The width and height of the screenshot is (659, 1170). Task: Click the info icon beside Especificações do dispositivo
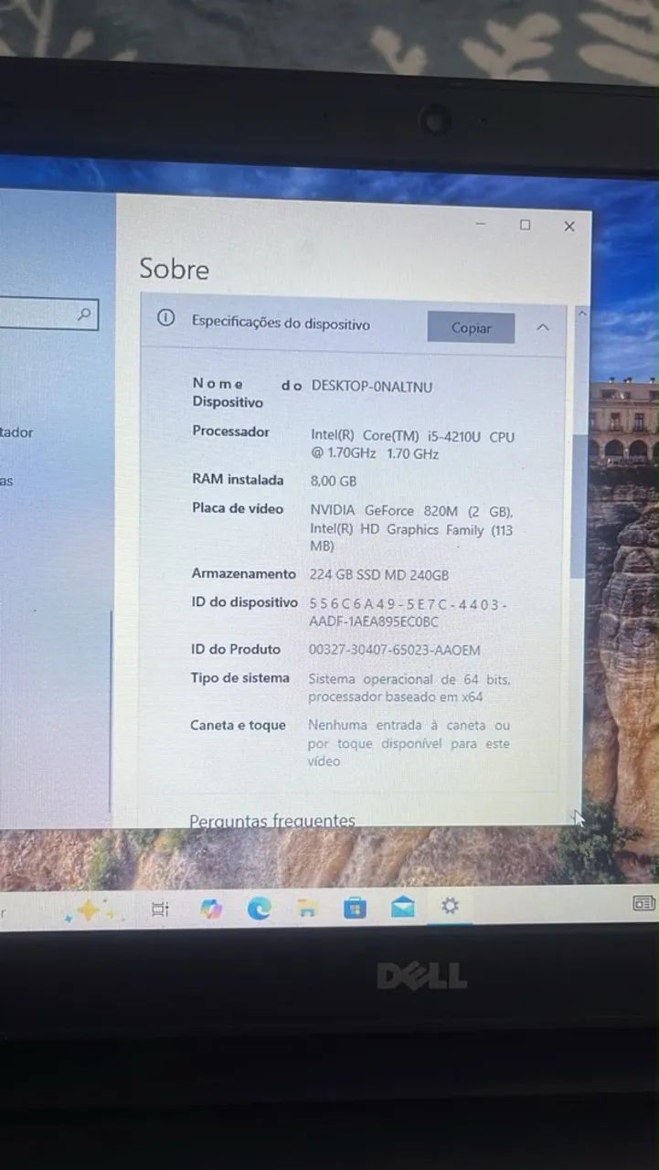click(165, 318)
